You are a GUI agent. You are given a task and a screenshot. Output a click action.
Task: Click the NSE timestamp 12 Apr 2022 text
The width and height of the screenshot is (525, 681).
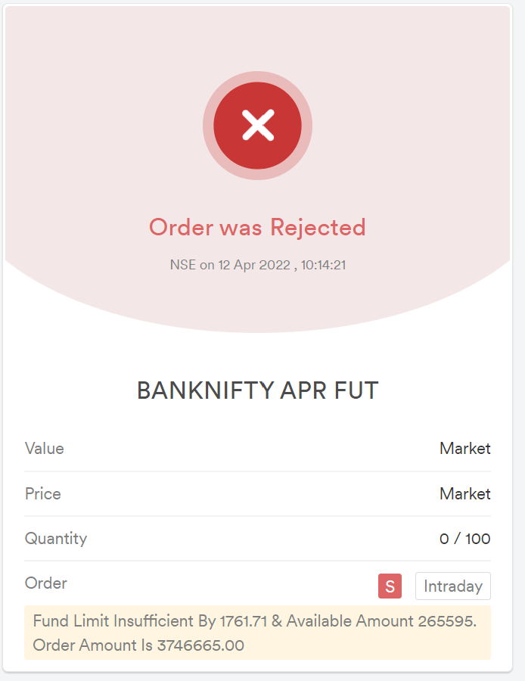[258, 265]
